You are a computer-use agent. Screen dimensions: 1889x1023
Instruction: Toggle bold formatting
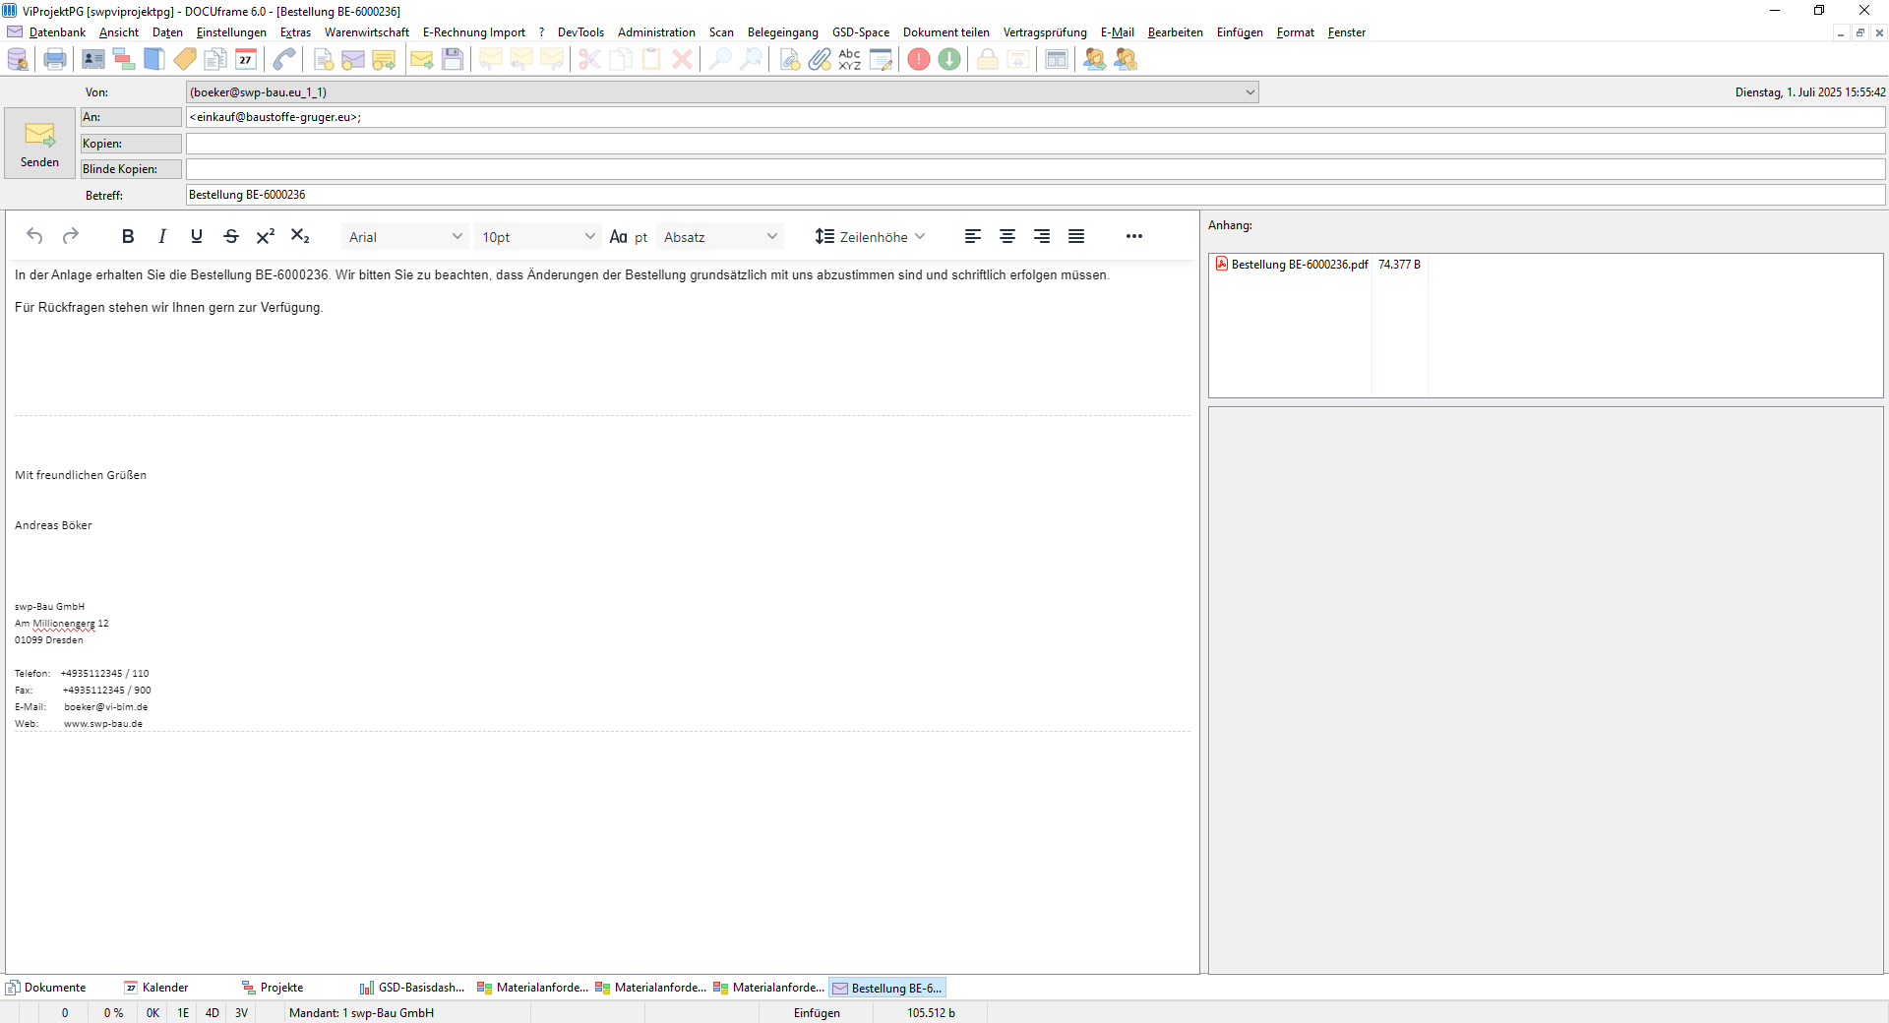[x=128, y=236]
